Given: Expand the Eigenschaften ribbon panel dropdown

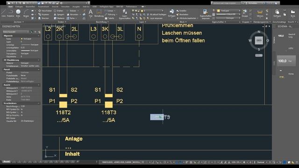Looking at the screenshot, I should point(219,22).
